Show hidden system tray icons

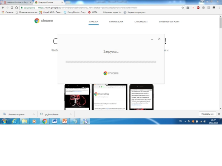[185, 121]
